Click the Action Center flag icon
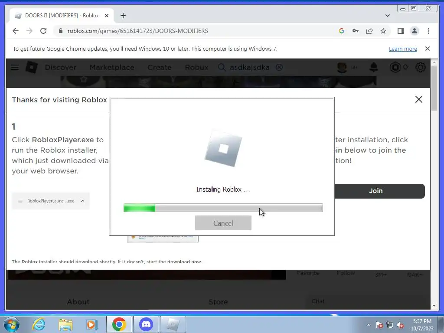The height and width of the screenshot is (333, 444). click(x=379, y=325)
